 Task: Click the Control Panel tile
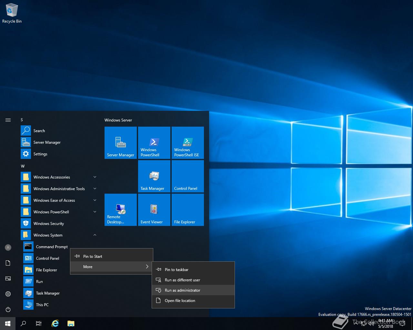pos(188,176)
